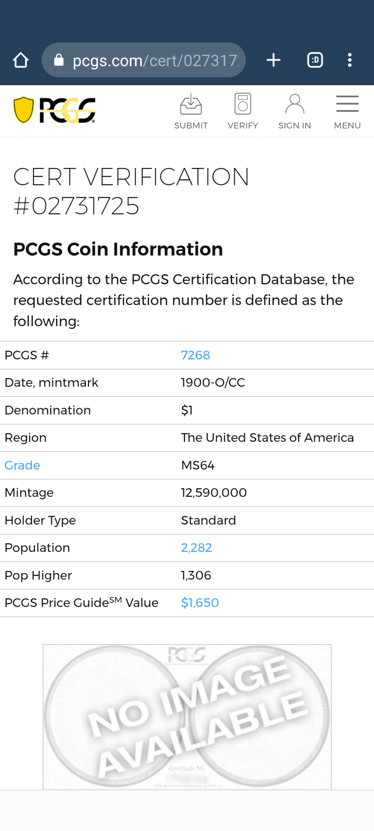Tap the MENU text label

tap(347, 126)
